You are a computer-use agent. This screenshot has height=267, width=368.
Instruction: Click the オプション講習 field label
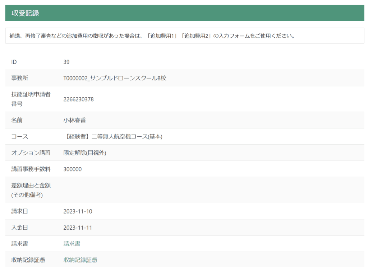pyautogui.click(x=31, y=153)
